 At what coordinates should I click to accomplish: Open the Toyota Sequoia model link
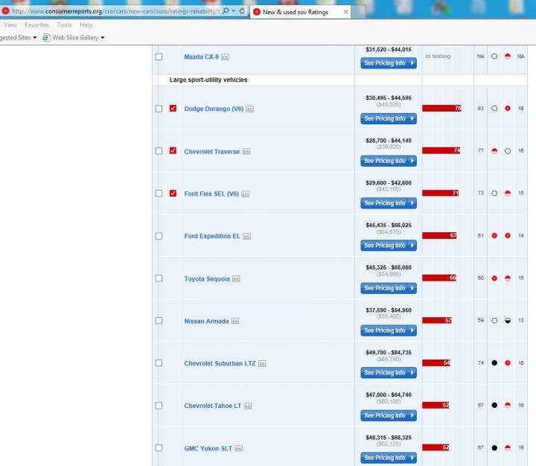[207, 279]
